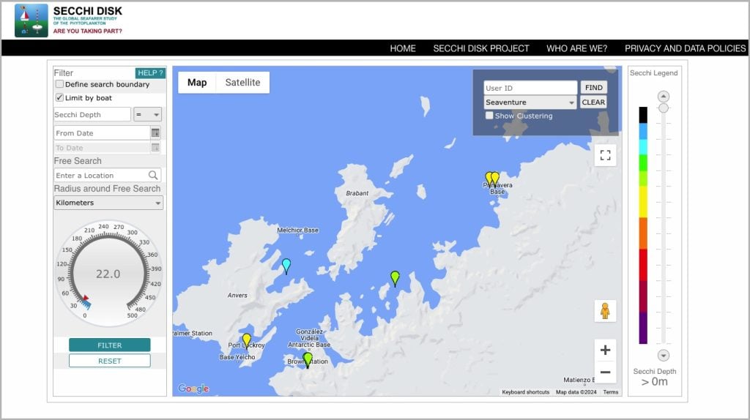The height and width of the screenshot is (420, 750).
Task: Go to HOME page
Action: (403, 48)
